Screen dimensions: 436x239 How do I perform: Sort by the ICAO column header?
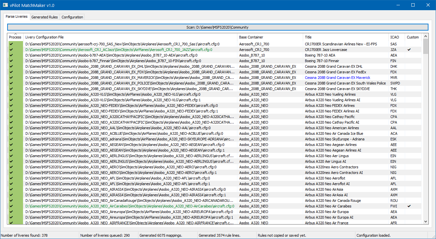(x=397, y=37)
